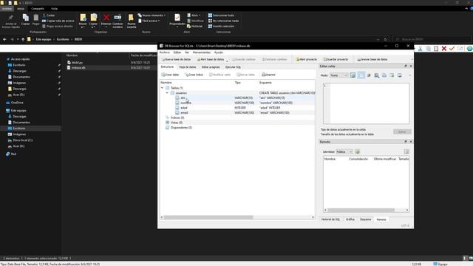Open the Herramientas menu

pyautogui.click(x=202, y=52)
